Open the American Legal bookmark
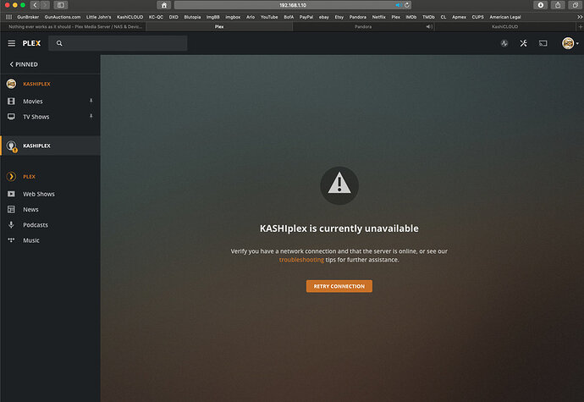 point(505,17)
